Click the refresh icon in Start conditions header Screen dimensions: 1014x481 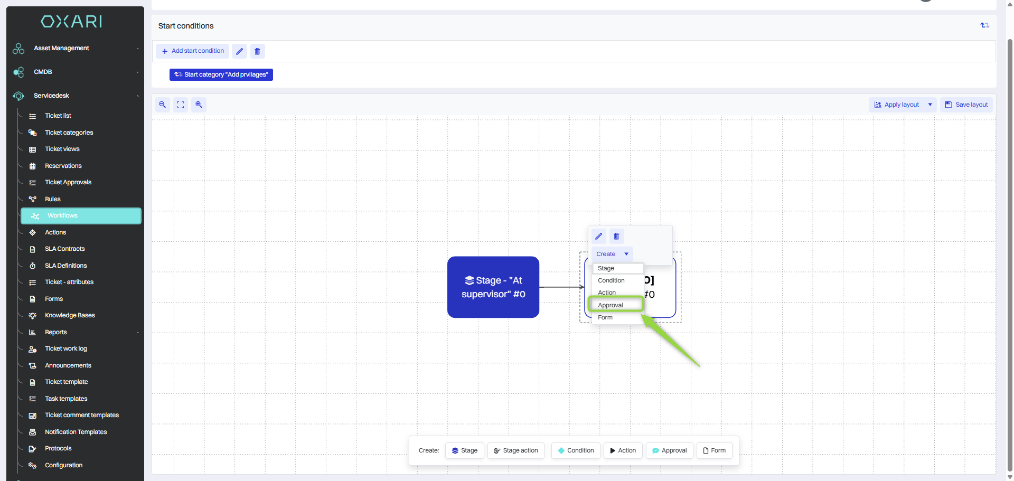point(984,25)
